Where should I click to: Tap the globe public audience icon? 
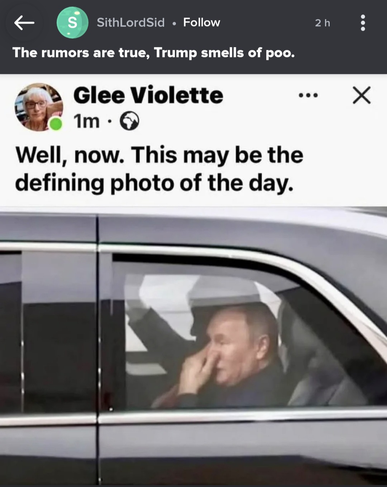pyautogui.click(x=129, y=121)
